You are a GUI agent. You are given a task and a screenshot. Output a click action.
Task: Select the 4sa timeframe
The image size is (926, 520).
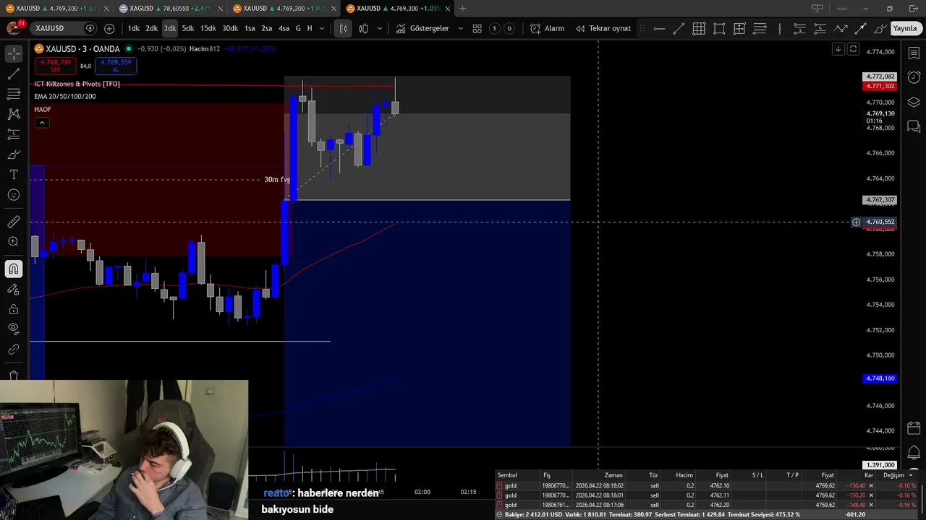click(x=284, y=28)
